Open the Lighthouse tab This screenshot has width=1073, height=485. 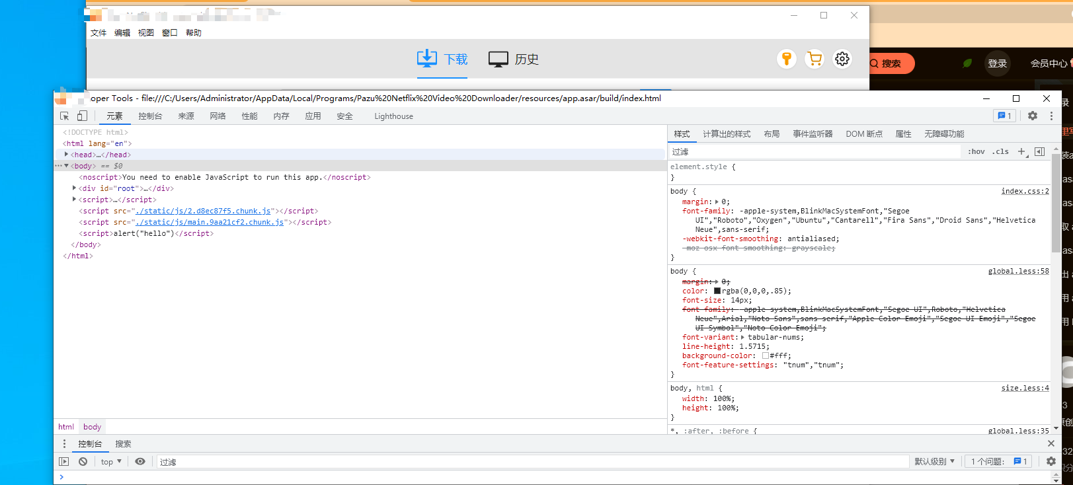[393, 116]
